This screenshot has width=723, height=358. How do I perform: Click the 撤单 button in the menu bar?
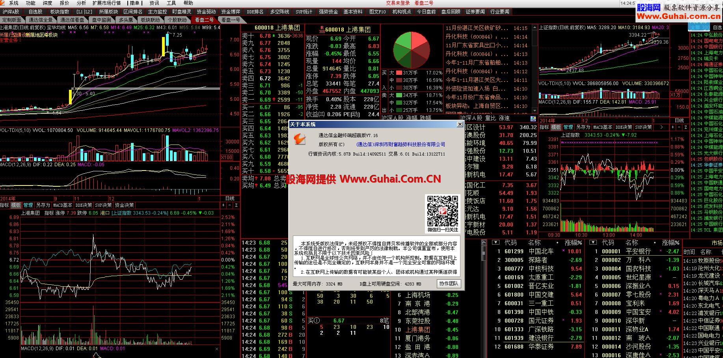[x=135, y=3]
